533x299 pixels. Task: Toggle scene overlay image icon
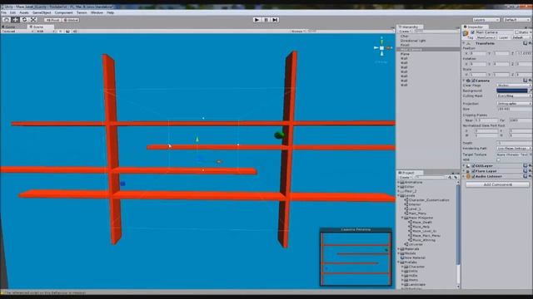tap(67, 32)
